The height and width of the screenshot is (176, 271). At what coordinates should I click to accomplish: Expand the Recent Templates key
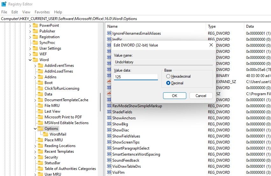pos(35,151)
